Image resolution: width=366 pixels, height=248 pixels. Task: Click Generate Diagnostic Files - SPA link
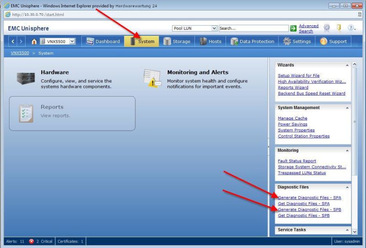pyautogui.click(x=309, y=198)
